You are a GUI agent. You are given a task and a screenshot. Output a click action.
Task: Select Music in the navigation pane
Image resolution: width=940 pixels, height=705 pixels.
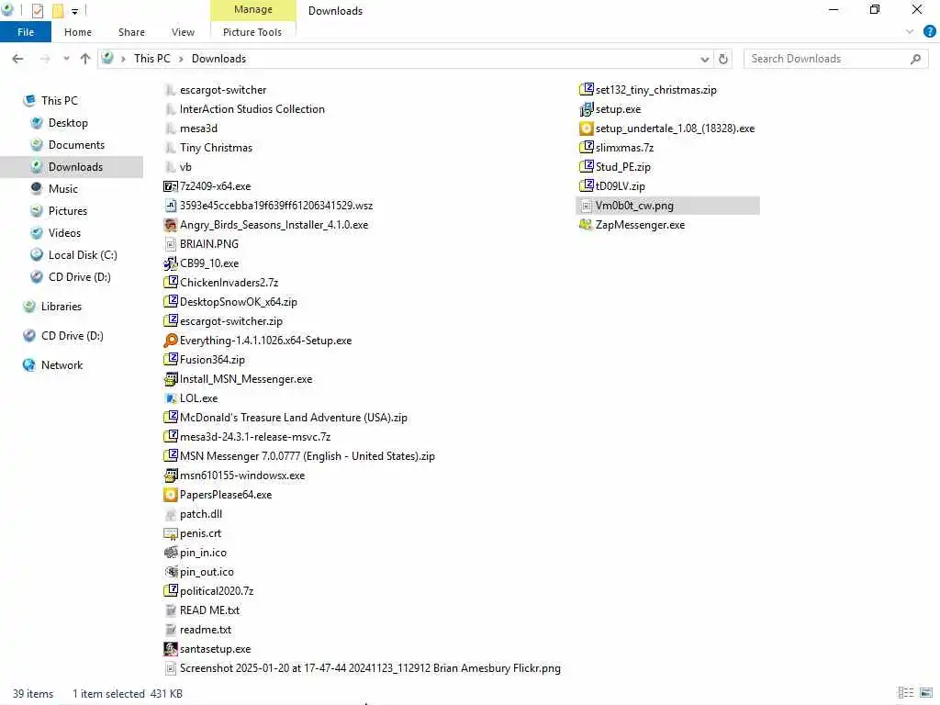tap(63, 189)
